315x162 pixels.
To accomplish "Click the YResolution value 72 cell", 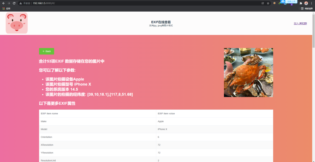I will click(214, 153).
